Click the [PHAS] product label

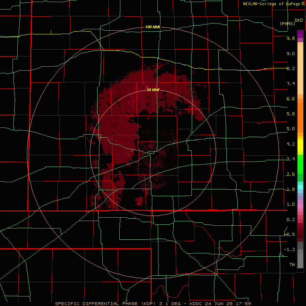[287, 23]
